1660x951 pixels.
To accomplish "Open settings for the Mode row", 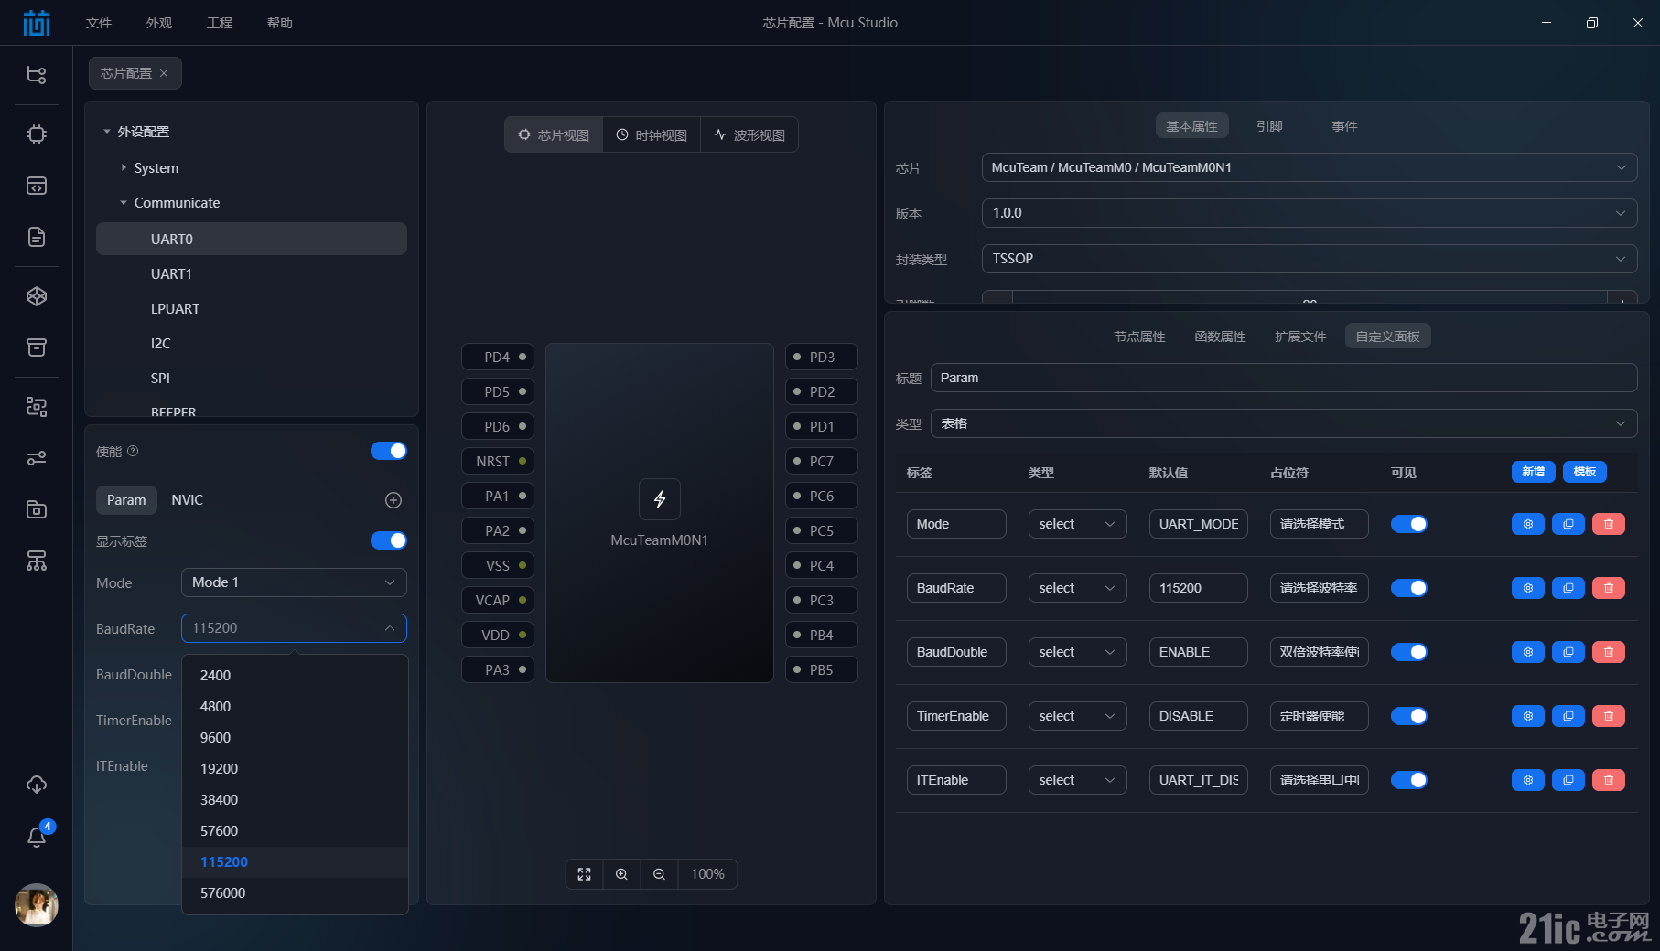I will [1527, 524].
